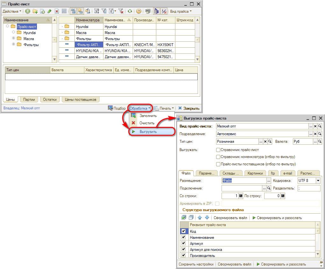Image resolution: width=325 pixels, height=269 pixels.
Task: Click the pencil Edit item icon
Action: [49, 11]
